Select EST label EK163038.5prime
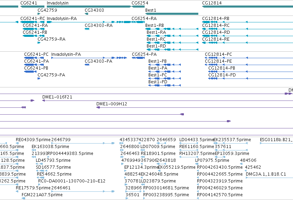The width and height of the screenshot is (293, 200). pyautogui.click(x=51, y=147)
